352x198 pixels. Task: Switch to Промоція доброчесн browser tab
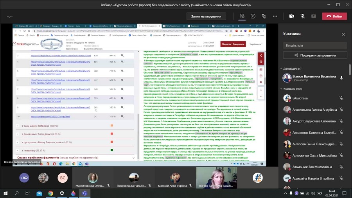point(124,26)
